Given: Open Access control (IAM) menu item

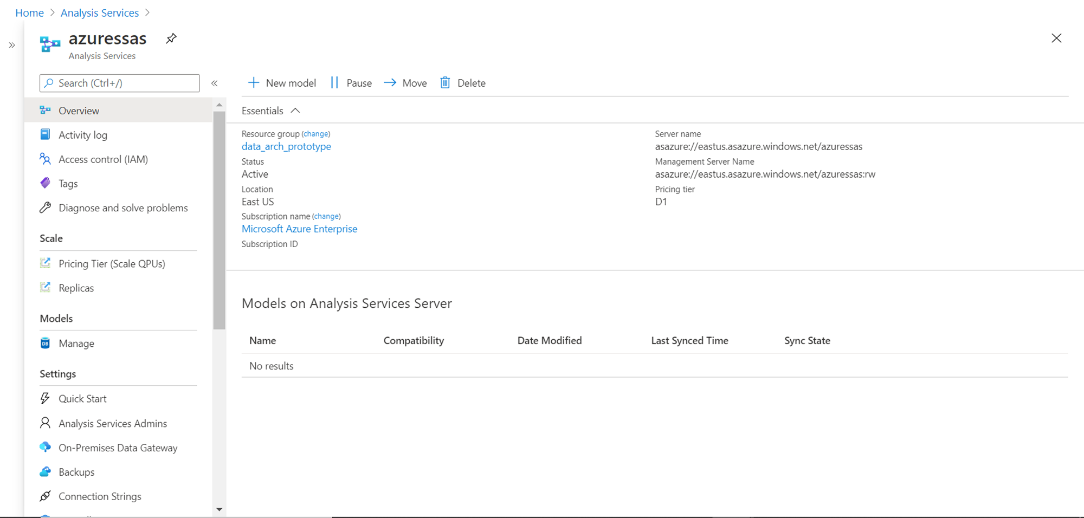Looking at the screenshot, I should point(103,159).
